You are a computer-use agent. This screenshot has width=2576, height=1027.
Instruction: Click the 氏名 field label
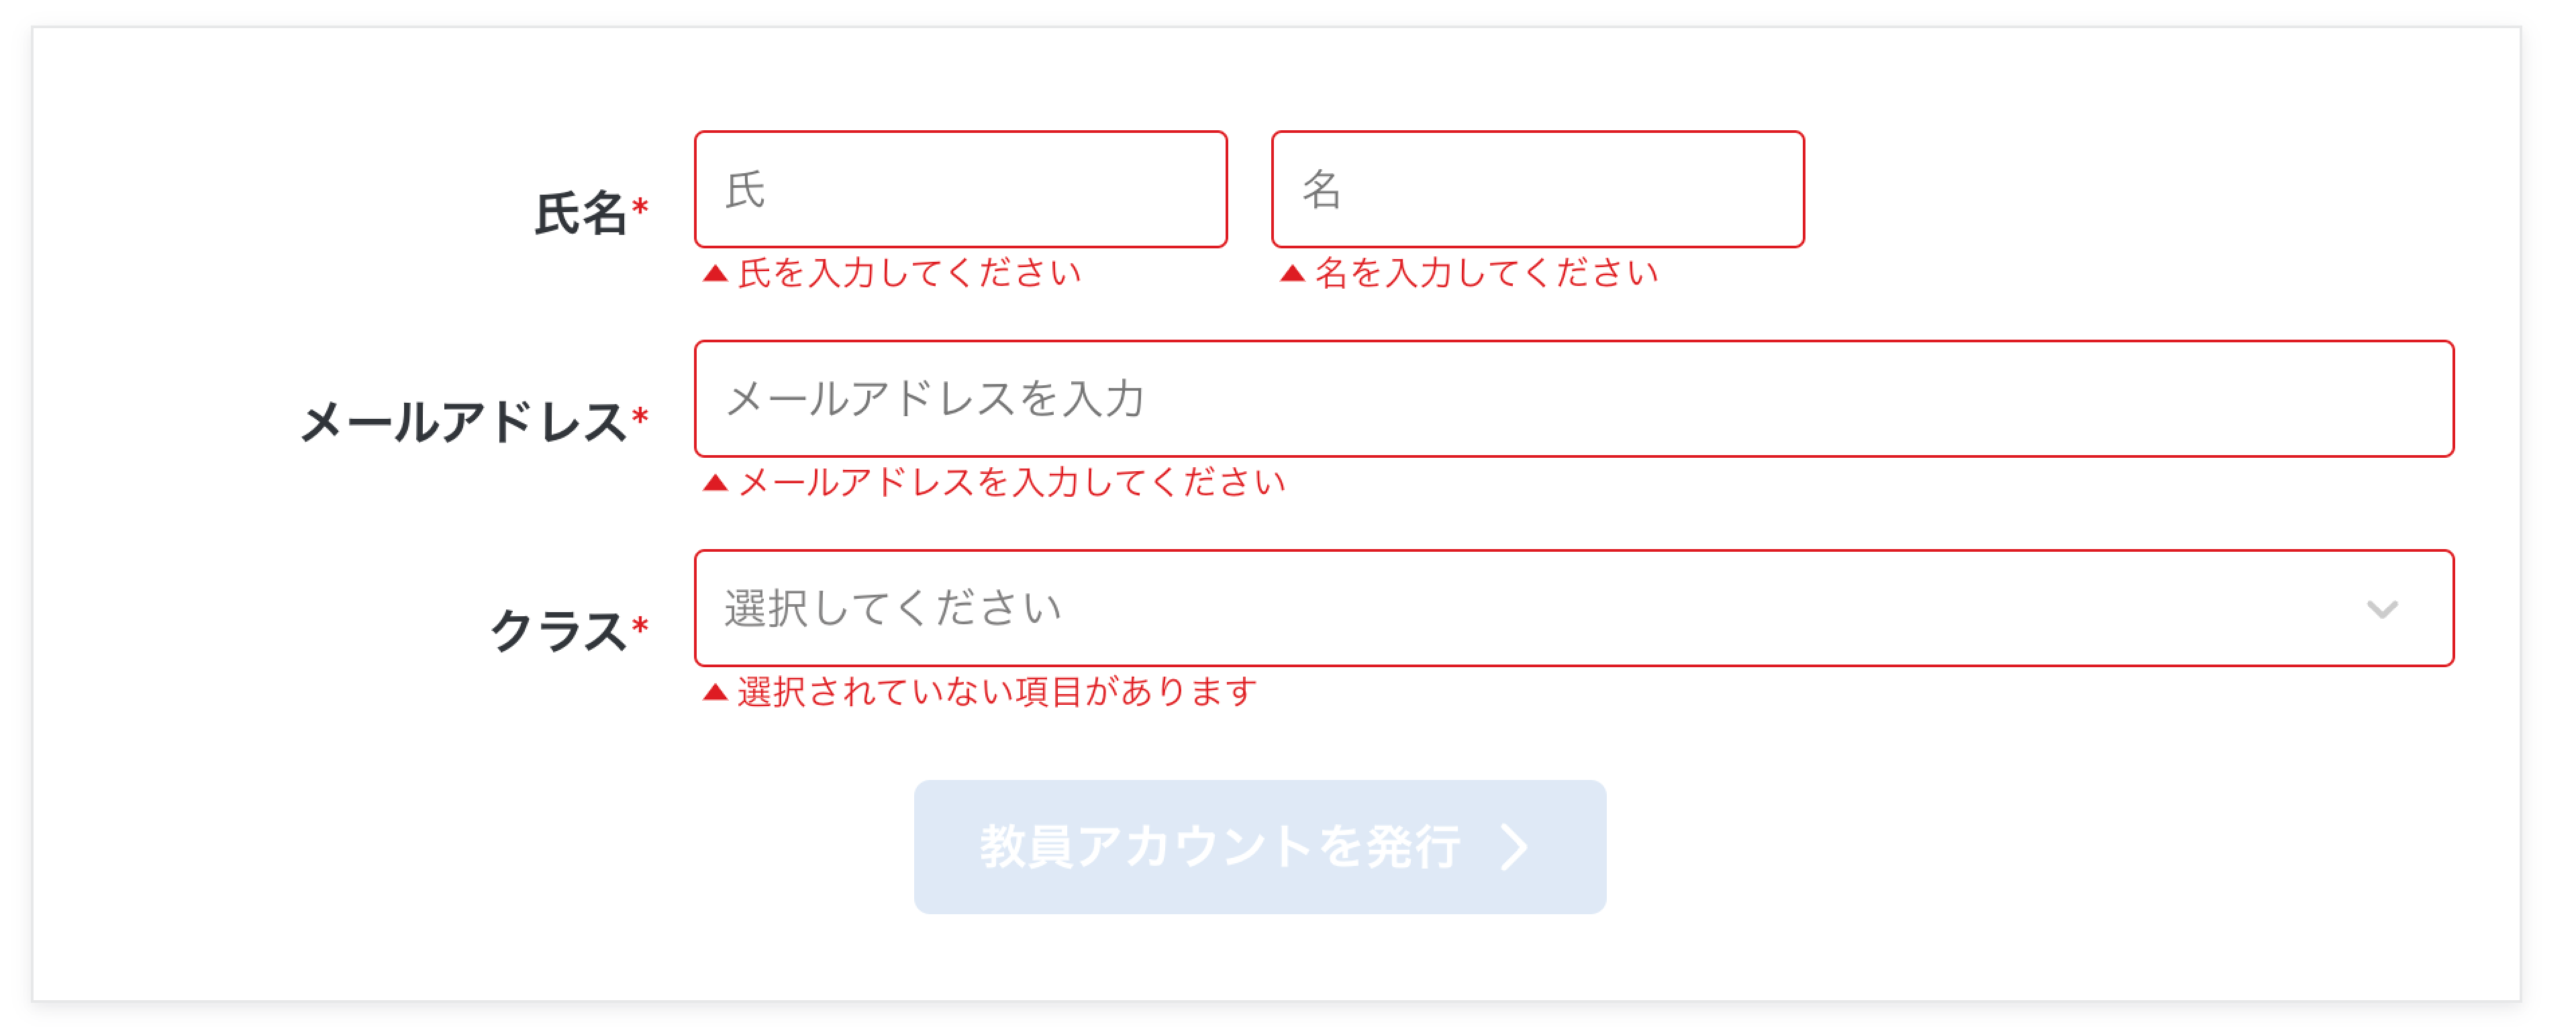click(580, 214)
